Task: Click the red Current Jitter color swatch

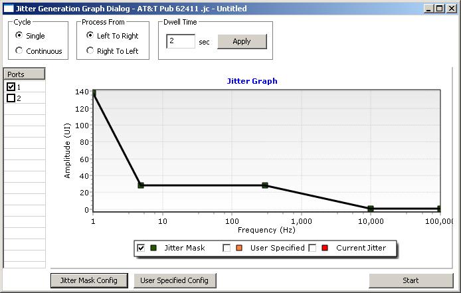Action: click(x=325, y=248)
